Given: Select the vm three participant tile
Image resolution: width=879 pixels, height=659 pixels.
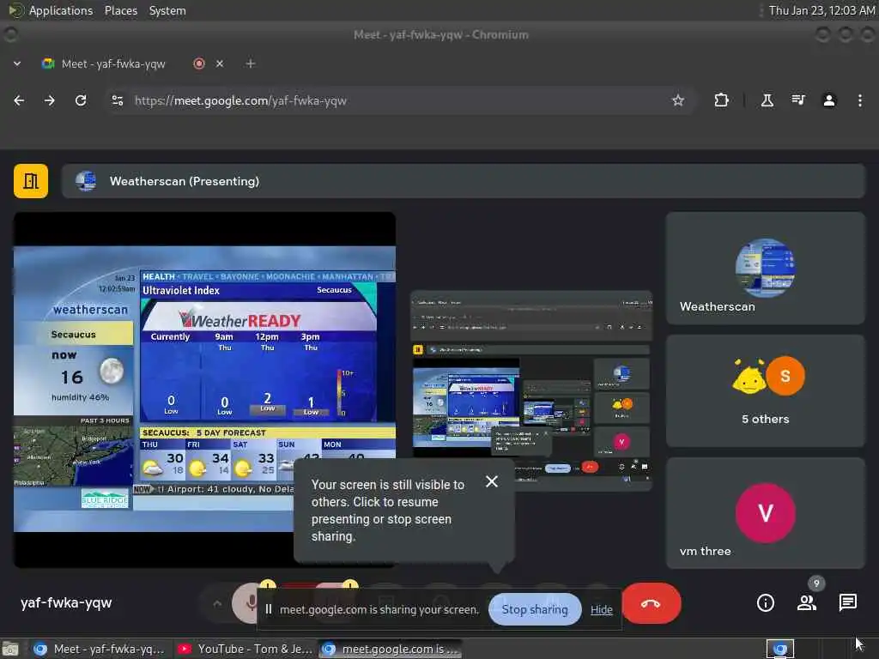Looking at the screenshot, I should pos(765,513).
